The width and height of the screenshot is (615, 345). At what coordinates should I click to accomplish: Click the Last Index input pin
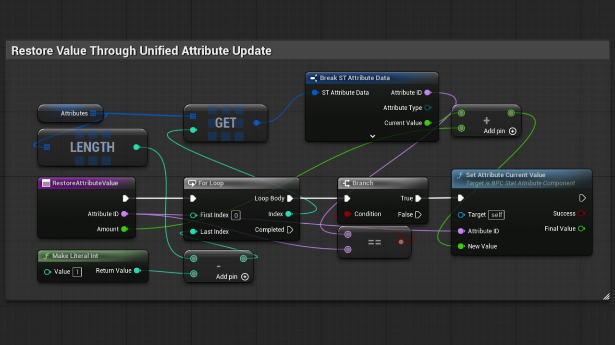point(193,231)
